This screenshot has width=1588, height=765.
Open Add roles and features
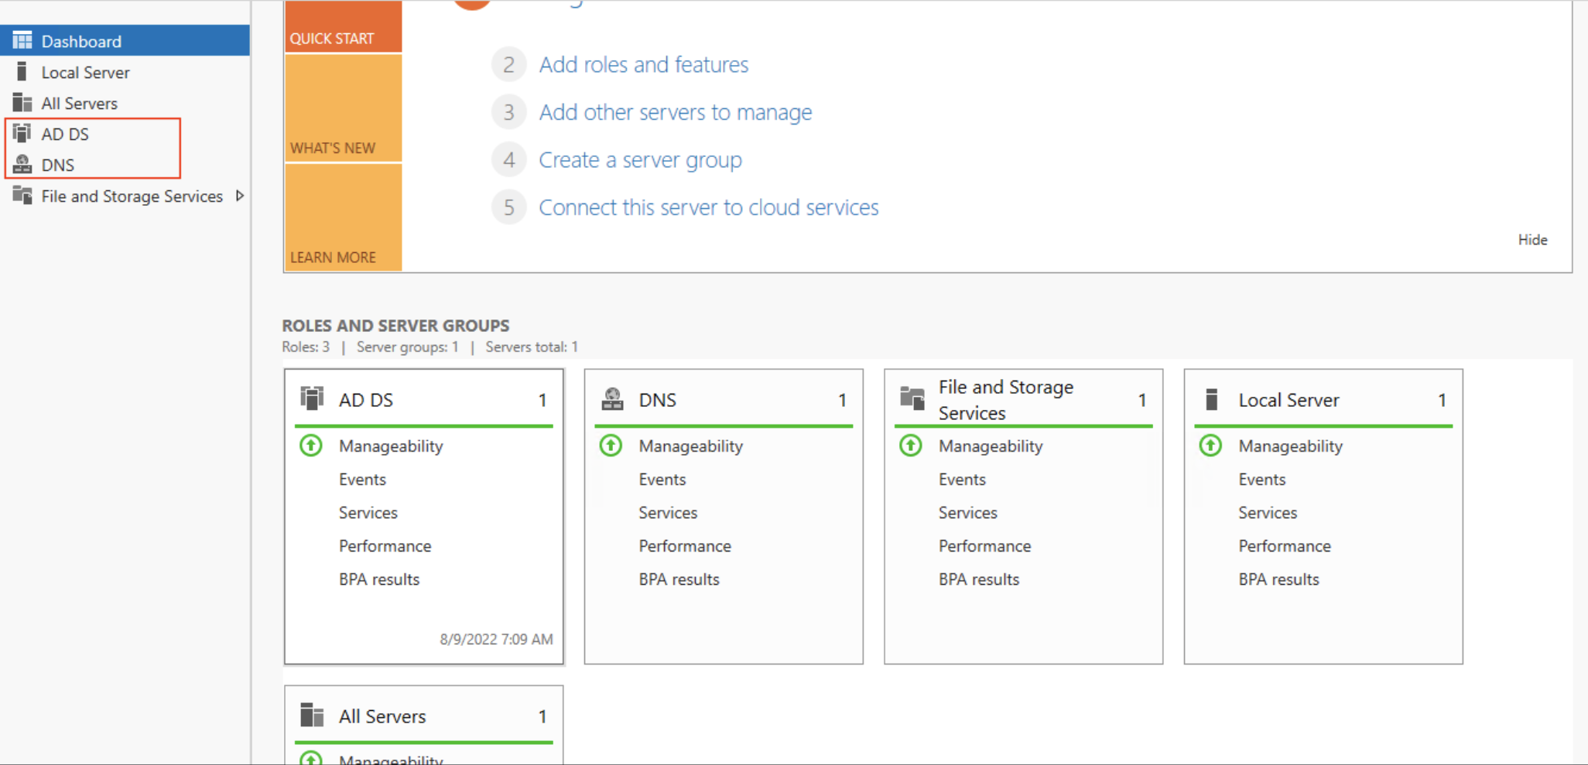pyautogui.click(x=643, y=64)
